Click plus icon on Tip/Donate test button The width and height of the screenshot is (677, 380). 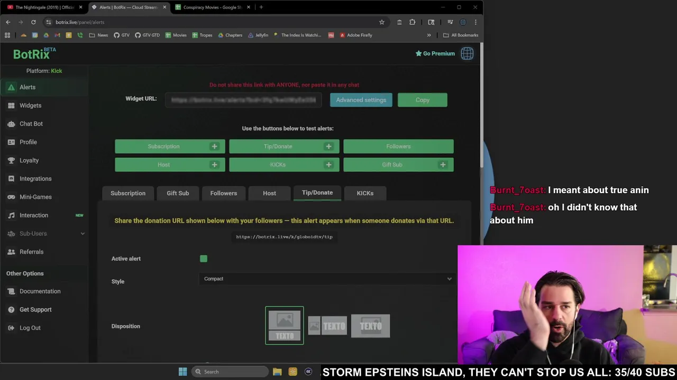(x=328, y=146)
